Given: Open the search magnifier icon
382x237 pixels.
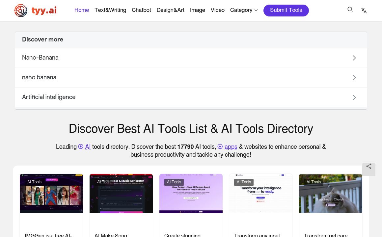Looking at the screenshot, I should tap(350, 10).
